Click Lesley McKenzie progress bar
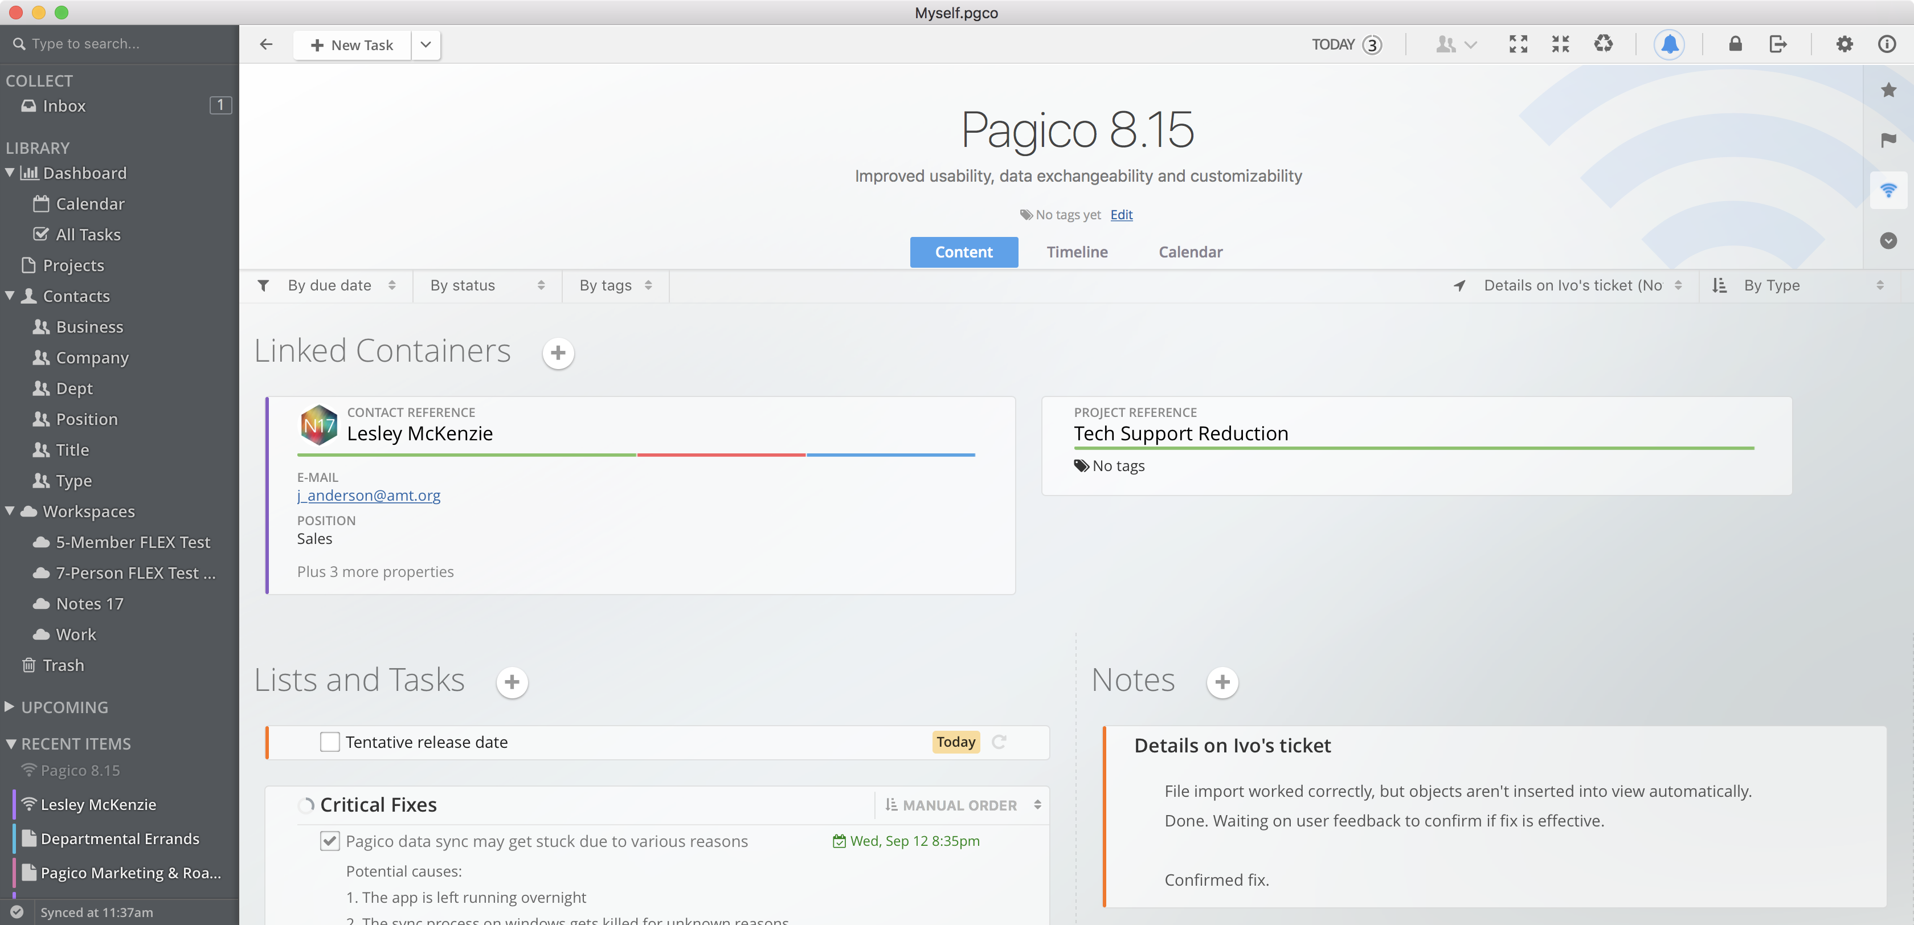Viewport: 1914px width, 925px height. coord(636,455)
